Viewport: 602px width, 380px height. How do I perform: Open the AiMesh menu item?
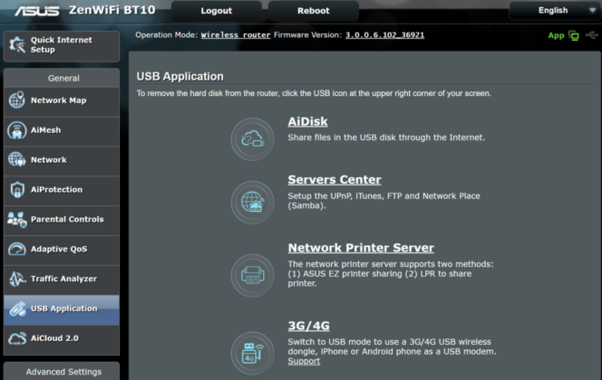(x=62, y=130)
